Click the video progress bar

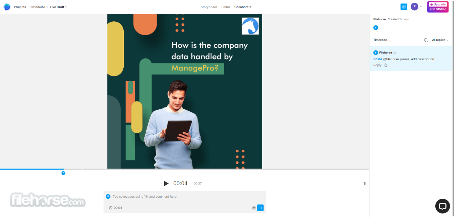[x=185, y=169]
